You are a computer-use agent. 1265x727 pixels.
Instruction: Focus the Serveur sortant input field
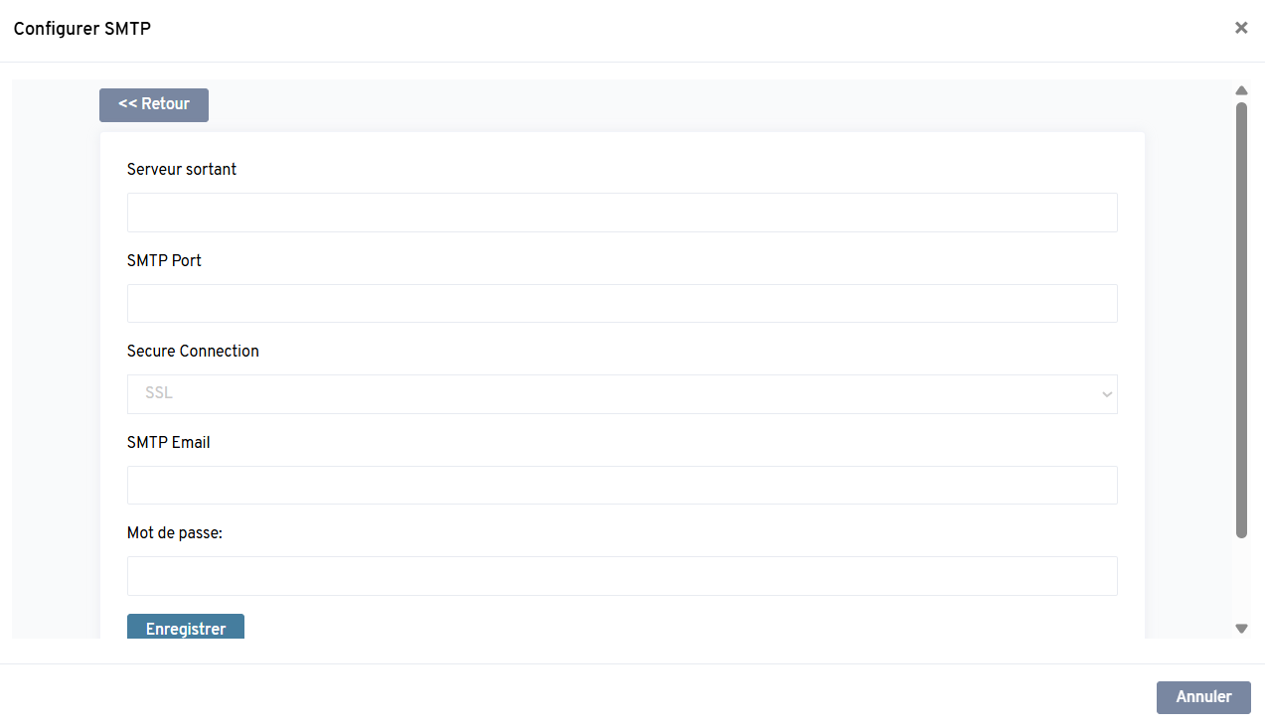click(x=621, y=213)
